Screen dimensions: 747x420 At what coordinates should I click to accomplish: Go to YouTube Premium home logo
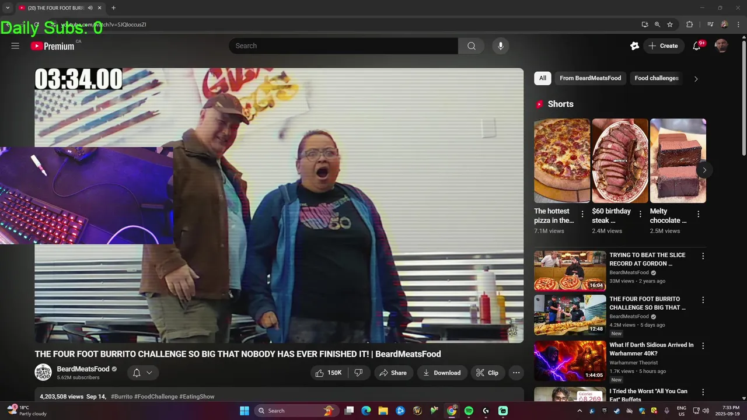[x=53, y=46]
